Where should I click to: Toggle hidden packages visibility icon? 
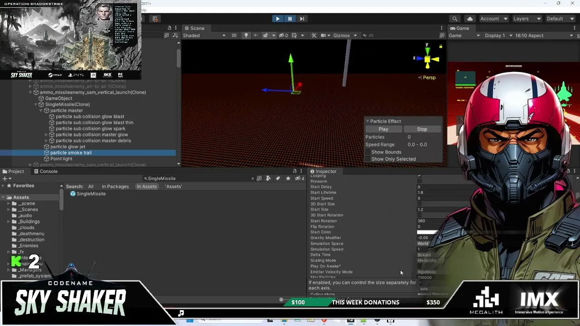299,178
